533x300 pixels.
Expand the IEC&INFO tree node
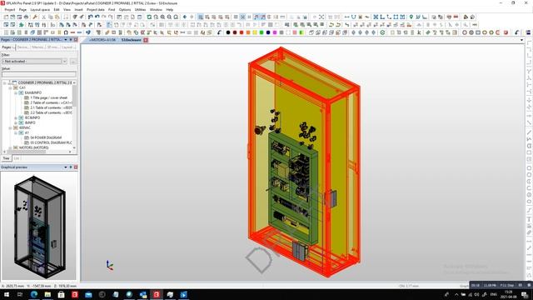click(x=16, y=117)
